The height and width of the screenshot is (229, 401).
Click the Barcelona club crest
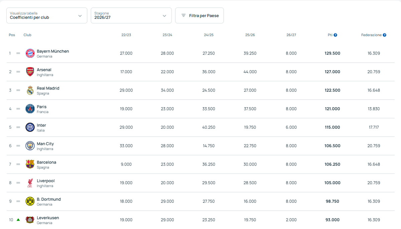(30, 164)
